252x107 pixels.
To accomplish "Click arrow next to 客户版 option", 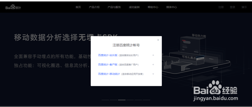I will point(153,65).
